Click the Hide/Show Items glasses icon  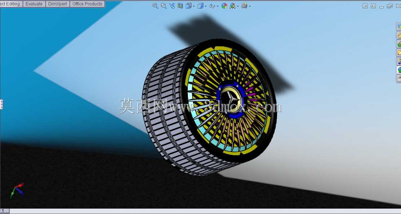[x=212, y=6]
